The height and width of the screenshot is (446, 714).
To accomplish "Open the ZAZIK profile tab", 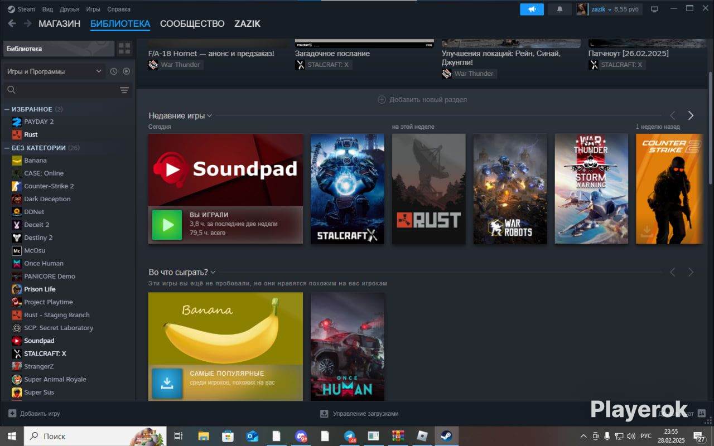I will click(247, 23).
